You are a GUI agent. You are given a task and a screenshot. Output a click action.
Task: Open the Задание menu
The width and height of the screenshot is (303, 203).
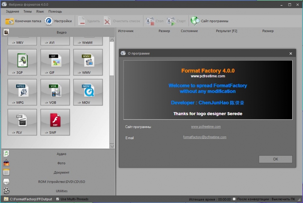point(12,11)
